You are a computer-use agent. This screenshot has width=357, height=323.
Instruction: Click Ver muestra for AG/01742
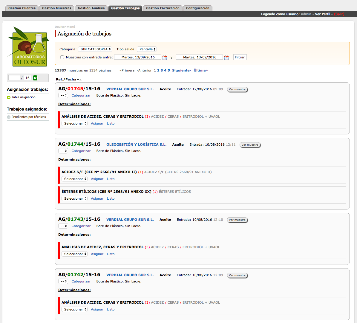click(237, 275)
